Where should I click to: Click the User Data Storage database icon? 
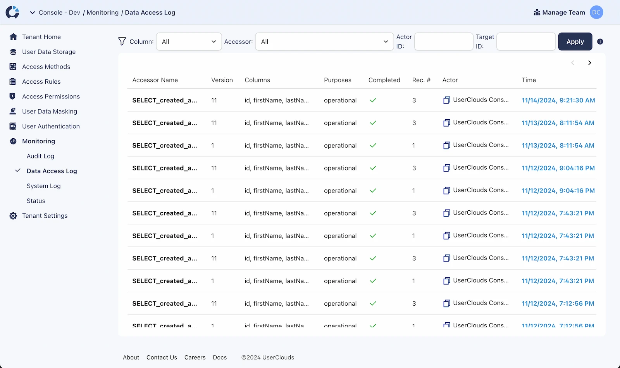tap(13, 52)
